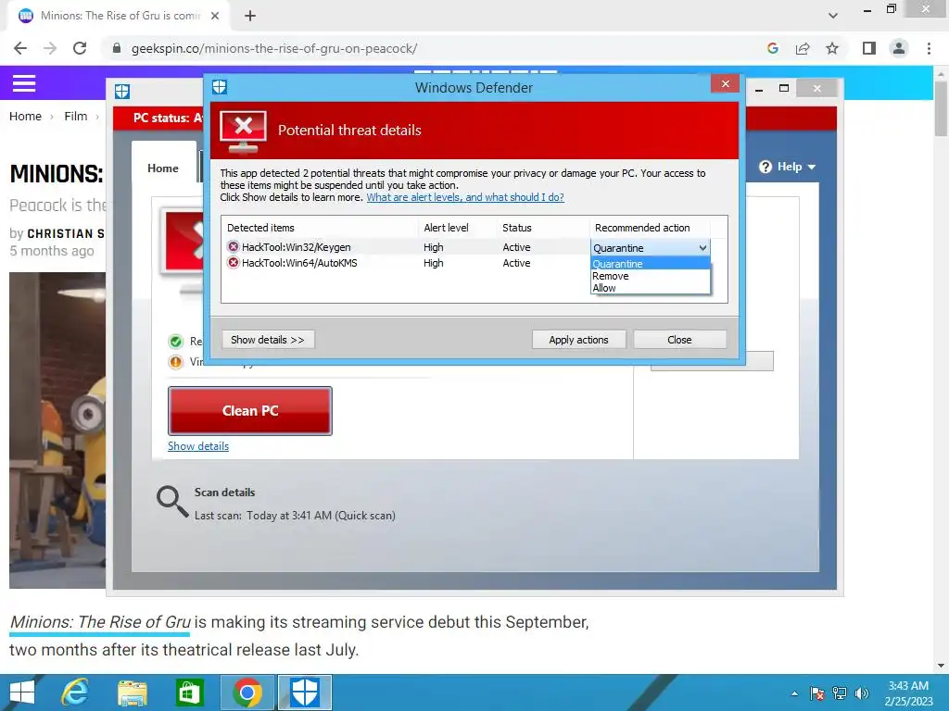This screenshot has height=711, width=949.
Task: Go to the Home breadcrumb on geekspin
Action: 25,116
